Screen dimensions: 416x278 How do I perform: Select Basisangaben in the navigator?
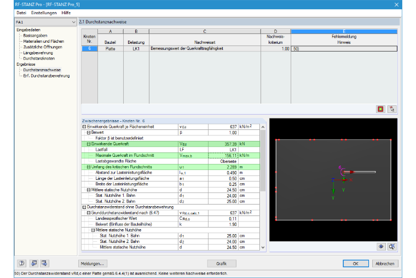click(35, 36)
